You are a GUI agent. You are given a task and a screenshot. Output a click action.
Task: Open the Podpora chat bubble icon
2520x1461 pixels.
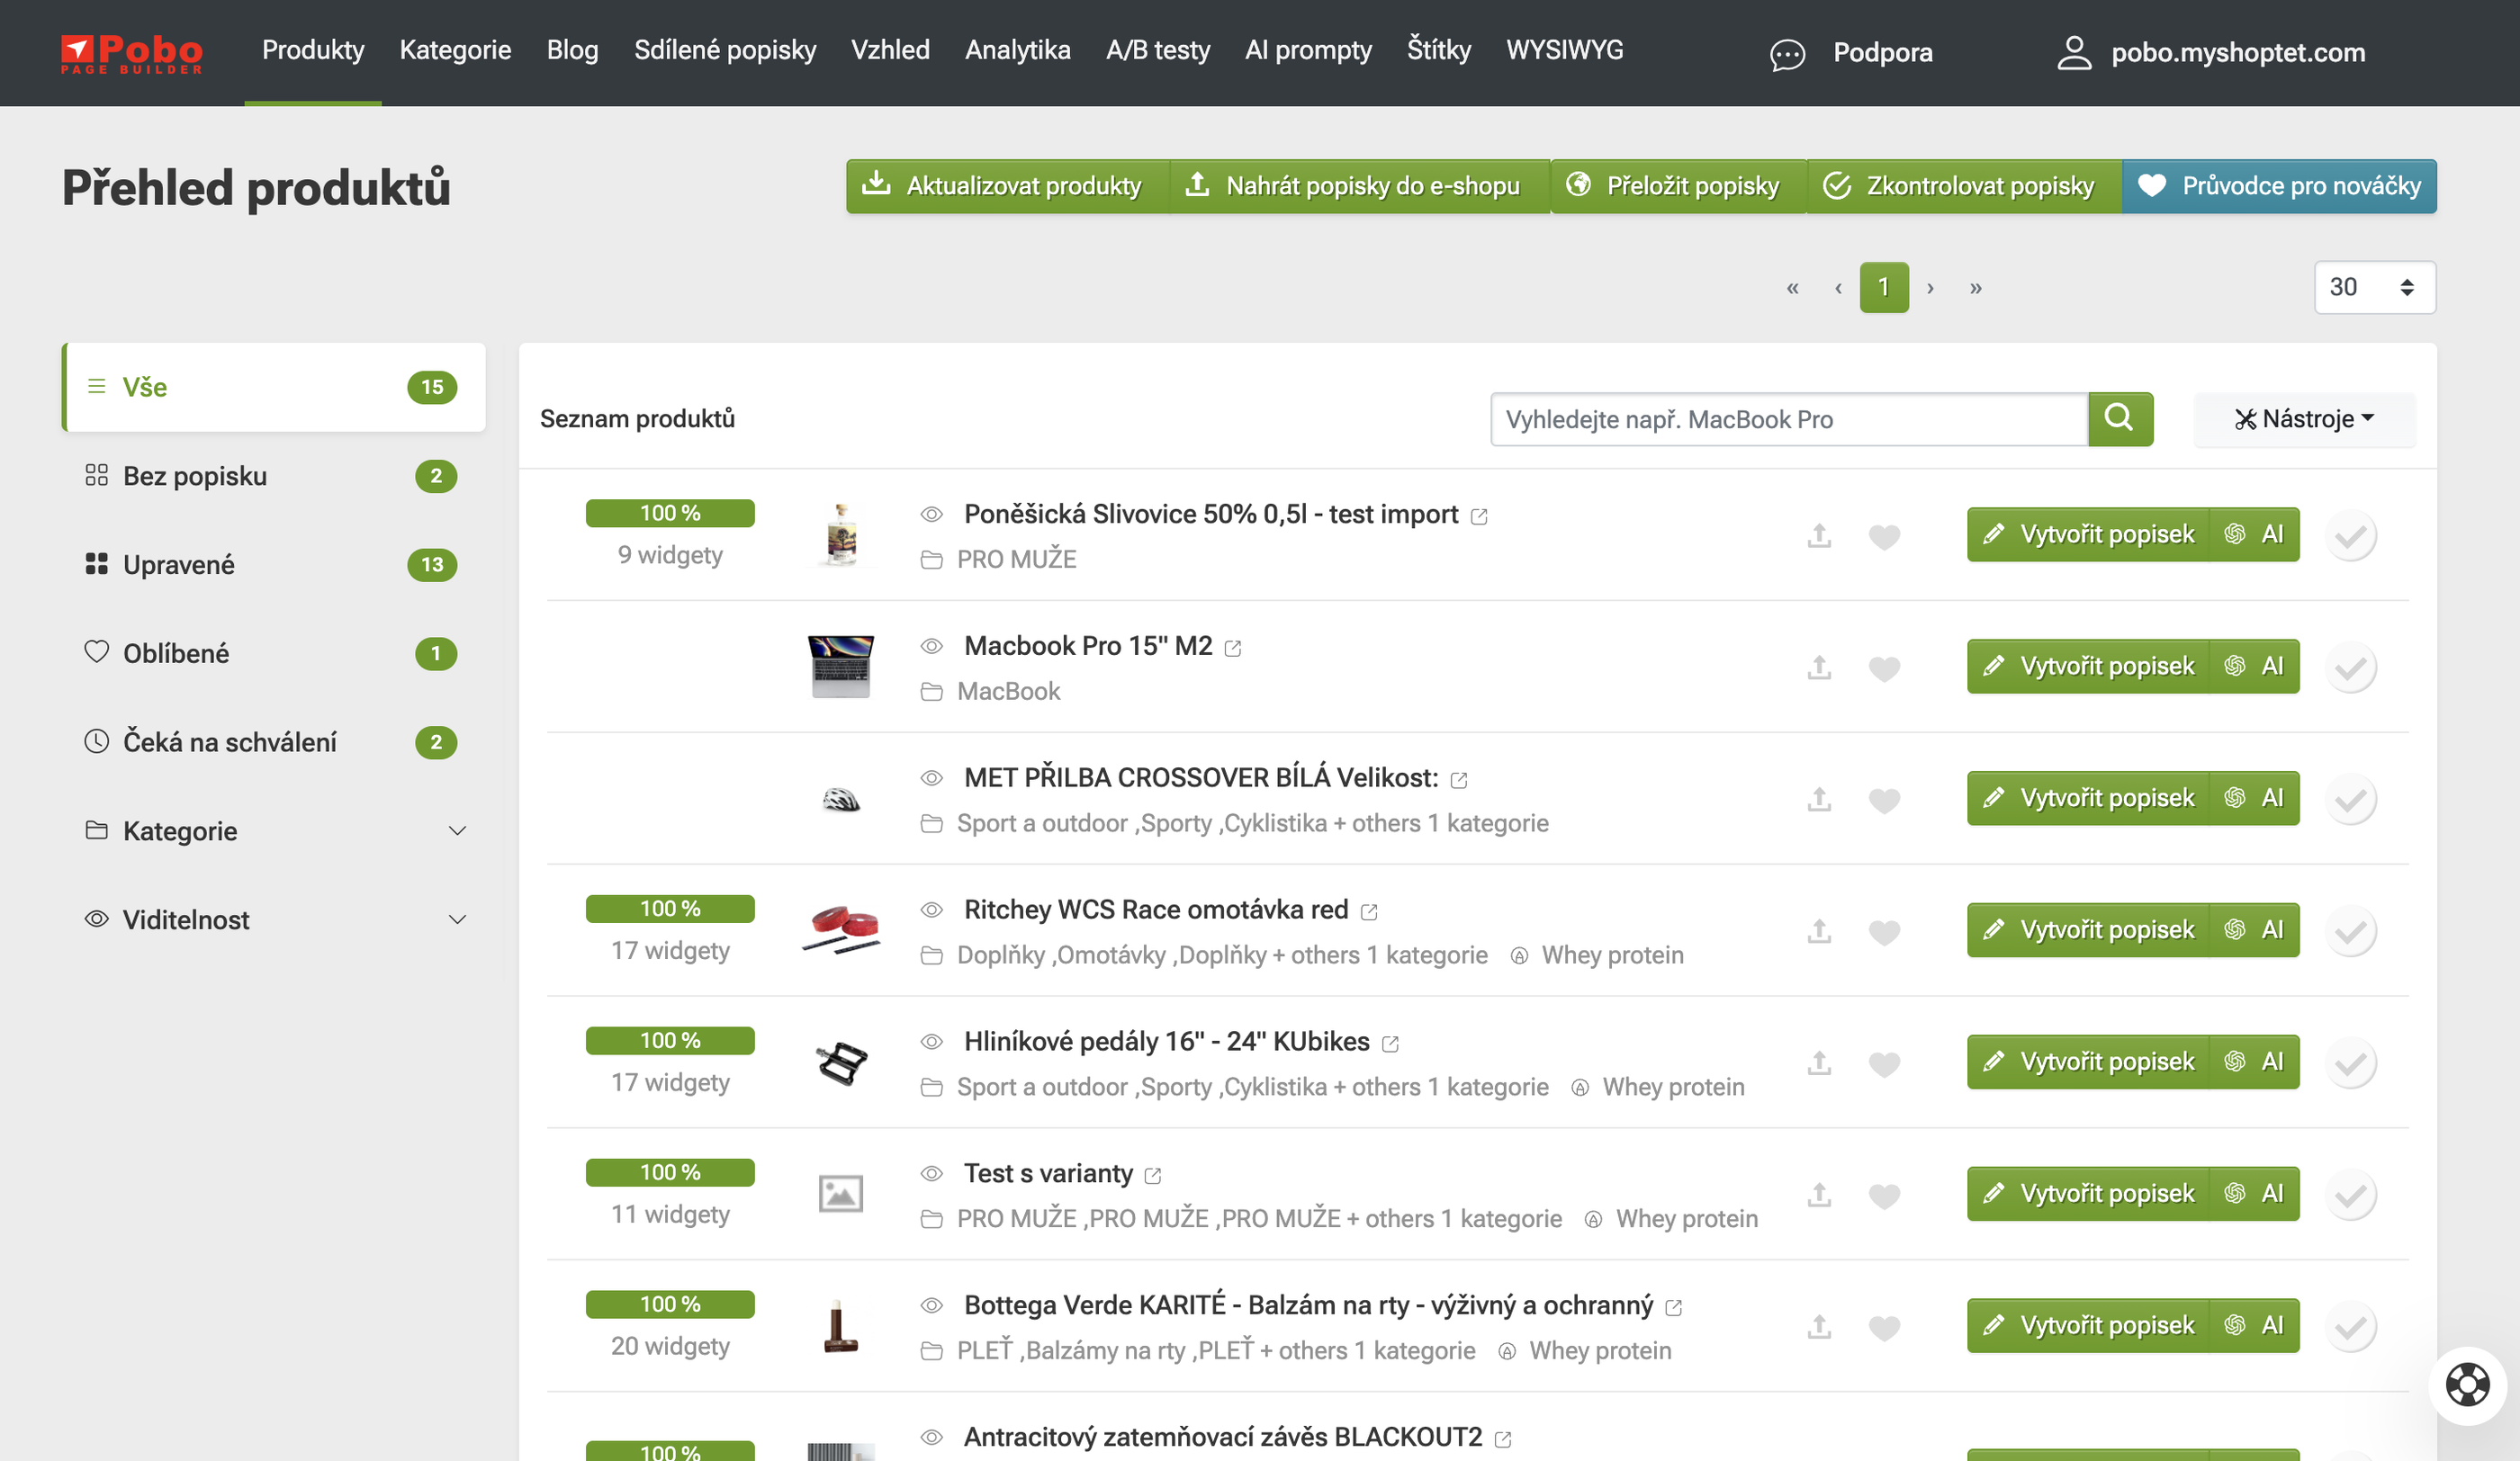point(1787,54)
